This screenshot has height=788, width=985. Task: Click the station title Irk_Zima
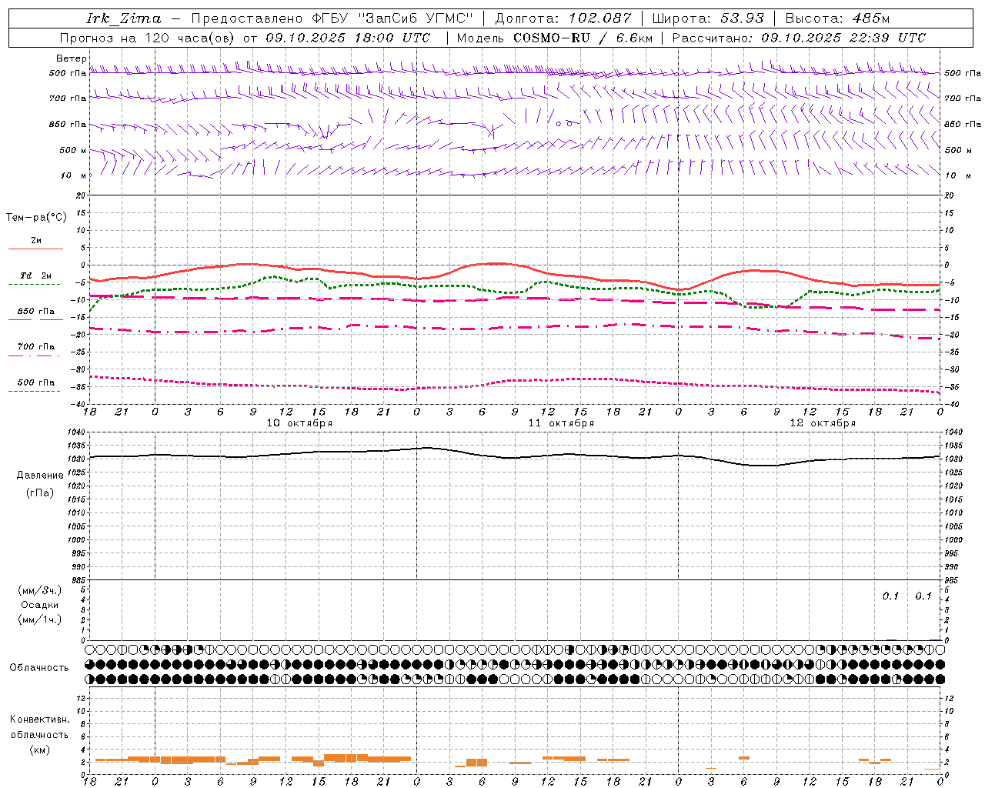coord(124,18)
